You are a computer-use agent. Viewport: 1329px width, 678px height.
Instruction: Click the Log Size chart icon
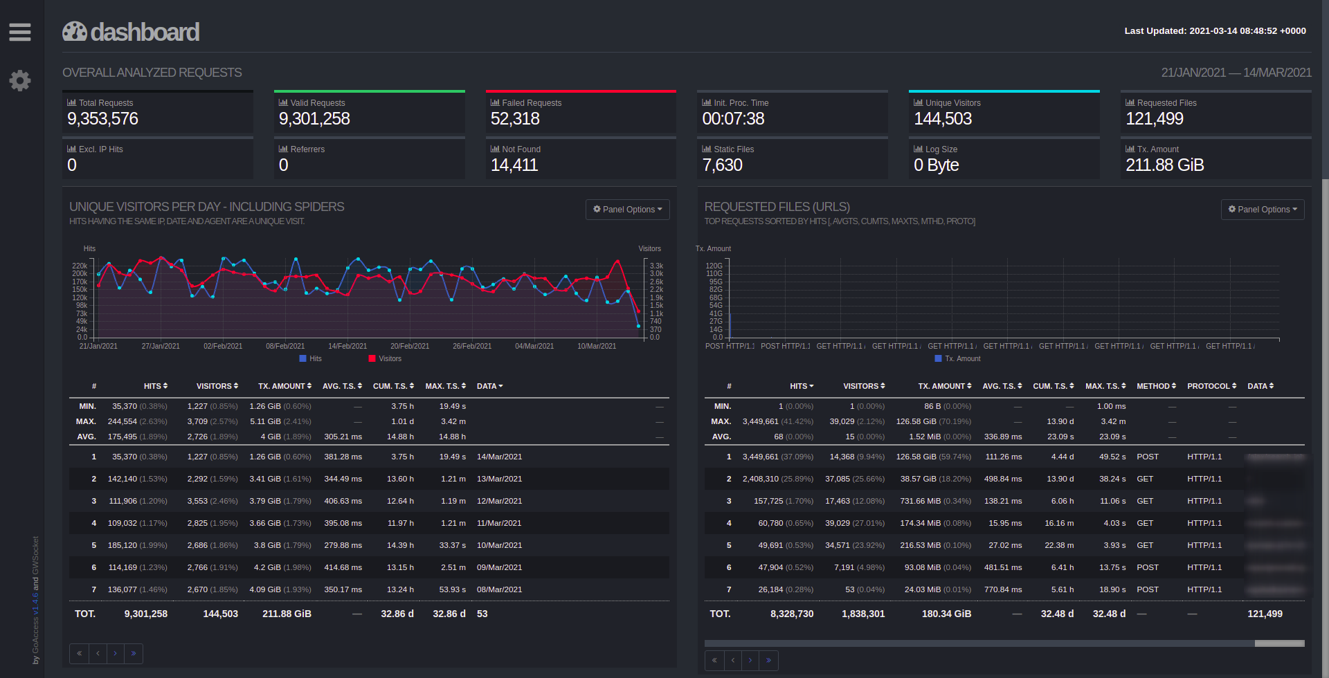pos(919,149)
